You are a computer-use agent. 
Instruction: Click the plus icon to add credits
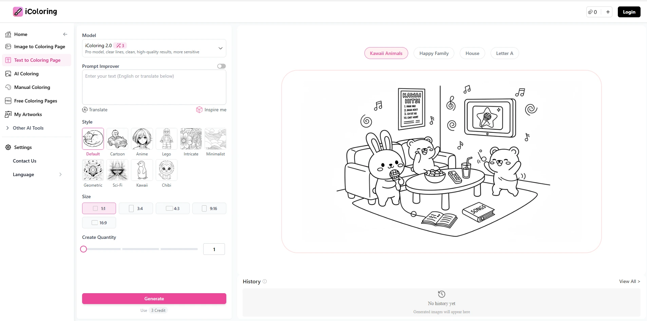point(608,12)
